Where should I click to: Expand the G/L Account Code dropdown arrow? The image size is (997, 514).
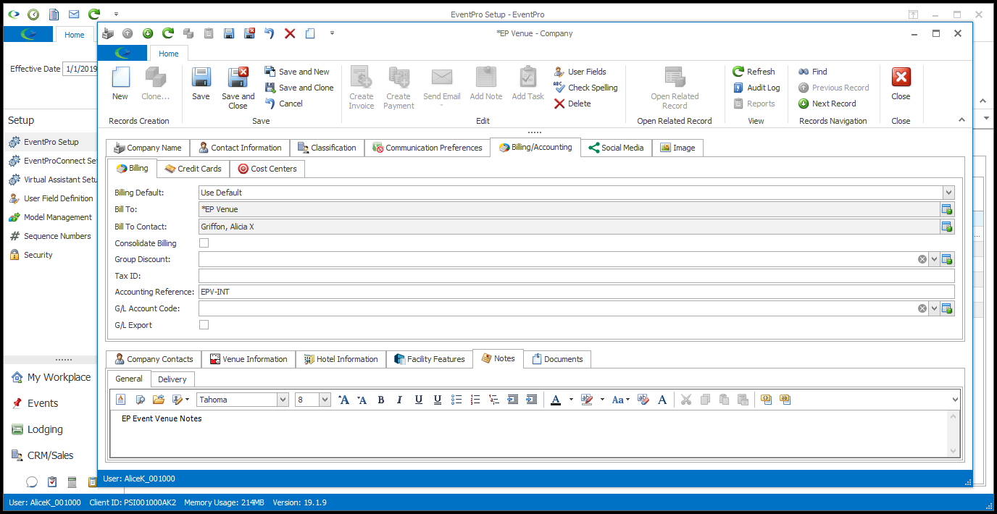[x=934, y=308]
